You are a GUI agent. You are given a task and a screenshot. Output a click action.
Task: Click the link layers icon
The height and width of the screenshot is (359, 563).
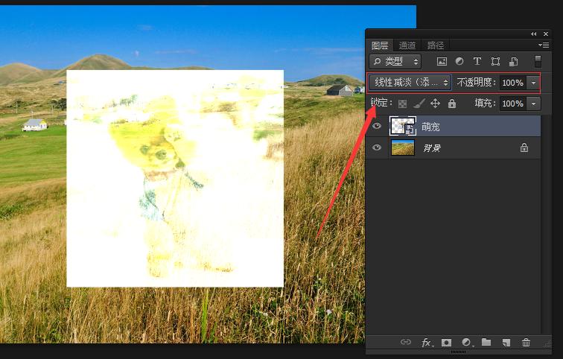coord(406,342)
